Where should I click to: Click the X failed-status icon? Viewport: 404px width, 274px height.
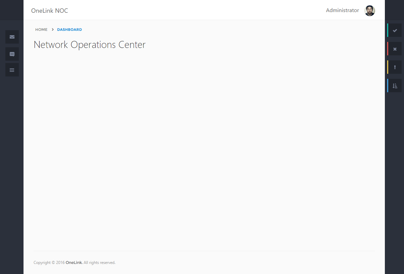[x=395, y=49]
